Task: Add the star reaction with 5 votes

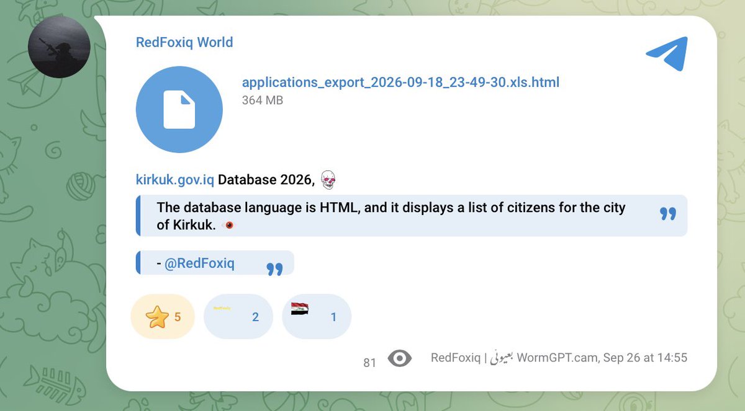Action: click(163, 317)
